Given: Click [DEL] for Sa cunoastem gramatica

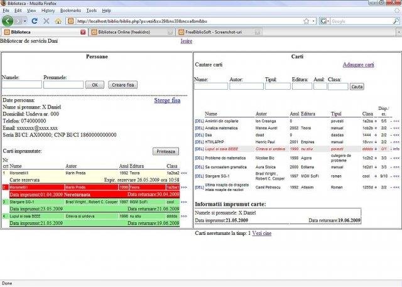Looking at the screenshot, I should [199, 167].
